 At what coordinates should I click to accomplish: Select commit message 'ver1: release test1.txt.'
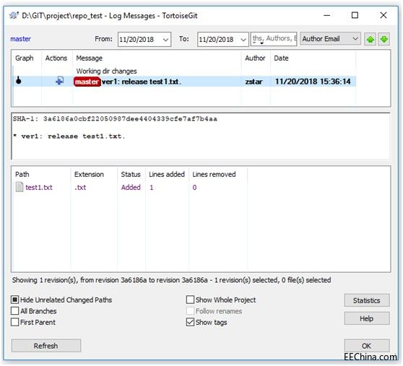point(142,82)
